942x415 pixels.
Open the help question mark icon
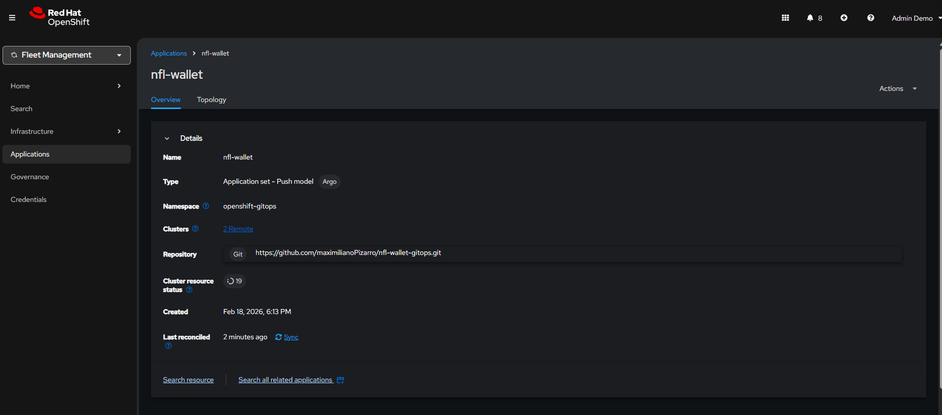click(871, 18)
